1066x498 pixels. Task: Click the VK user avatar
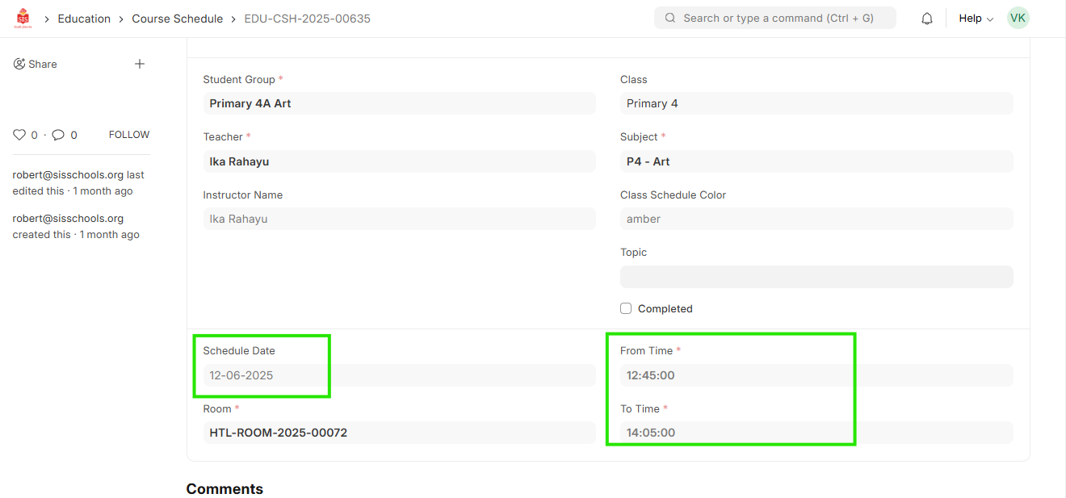pos(1018,18)
